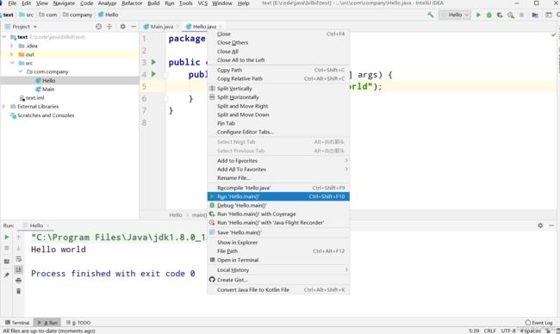Screen dimensions: 560x334
Task: Expand External Libraries
Action: click(x=4, y=107)
